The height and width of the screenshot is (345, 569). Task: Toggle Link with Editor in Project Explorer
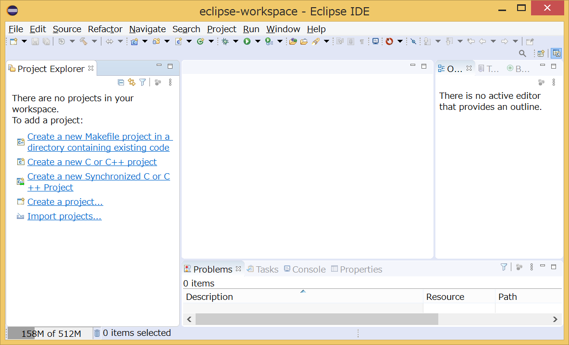point(131,82)
